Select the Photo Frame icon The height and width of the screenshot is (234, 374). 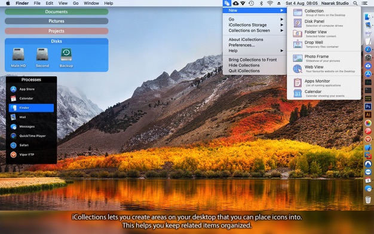tap(298, 58)
